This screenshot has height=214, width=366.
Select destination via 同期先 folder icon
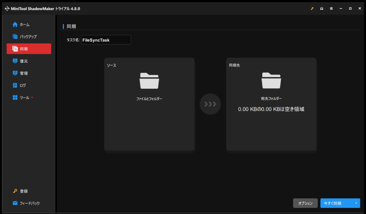tap(271, 81)
